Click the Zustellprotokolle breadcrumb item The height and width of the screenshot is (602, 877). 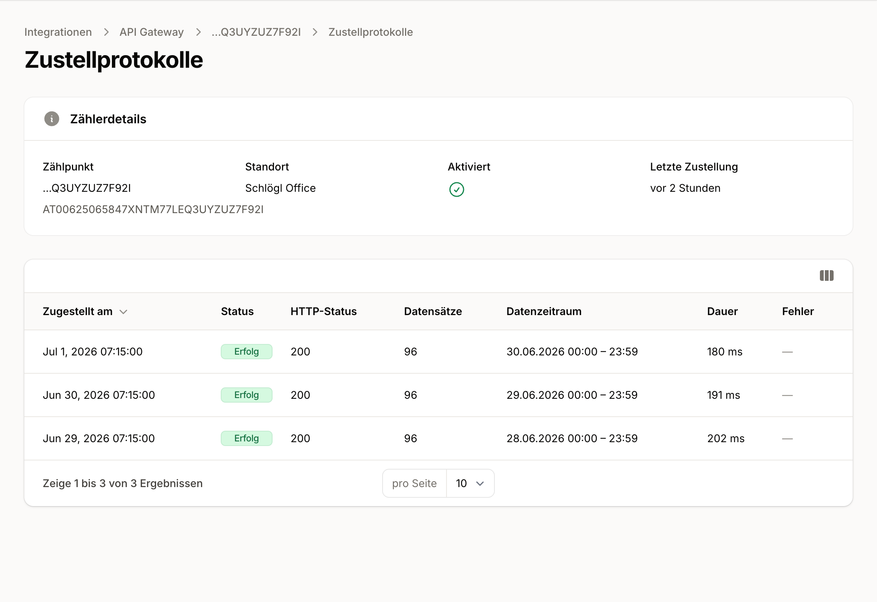[370, 32]
